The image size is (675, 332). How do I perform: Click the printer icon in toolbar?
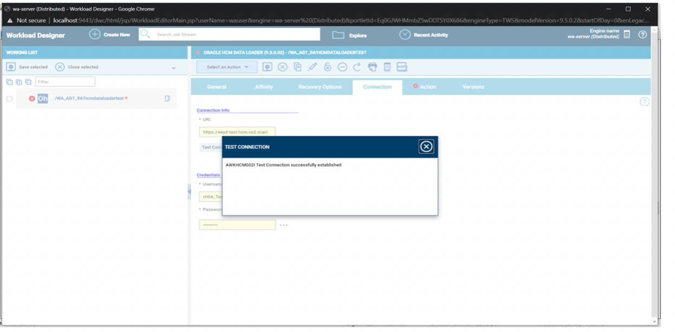pyautogui.click(x=372, y=67)
